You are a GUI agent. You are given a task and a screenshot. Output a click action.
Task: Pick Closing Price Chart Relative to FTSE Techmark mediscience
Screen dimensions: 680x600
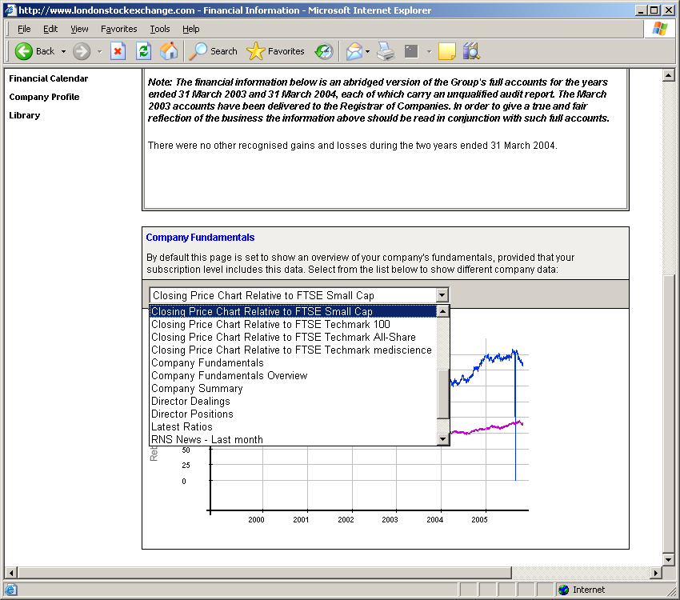click(293, 350)
